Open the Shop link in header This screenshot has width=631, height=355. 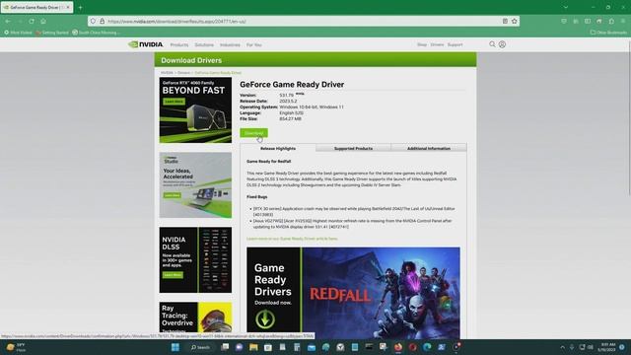pyautogui.click(x=422, y=44)
